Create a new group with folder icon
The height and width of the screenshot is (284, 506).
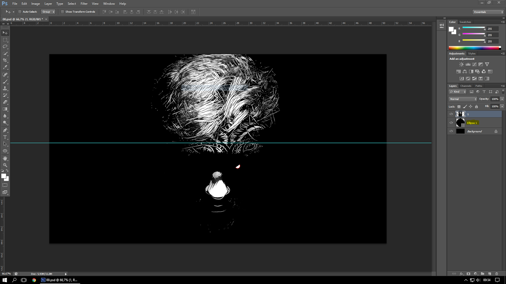(483, 274)
